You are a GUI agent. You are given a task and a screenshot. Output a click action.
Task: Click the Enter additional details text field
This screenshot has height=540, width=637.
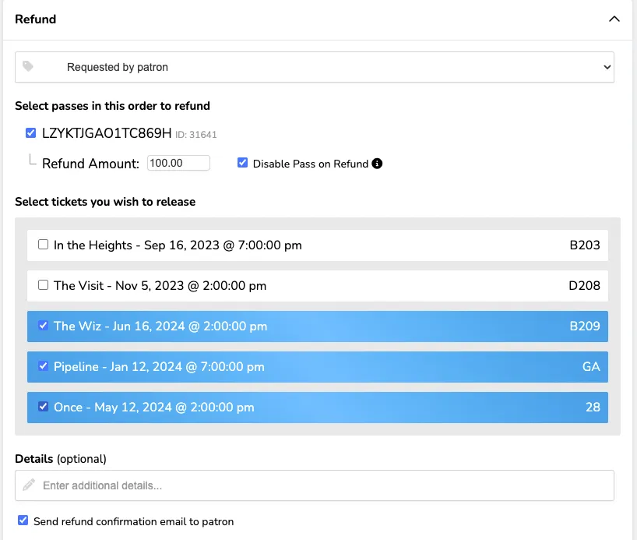pos(315,485)
